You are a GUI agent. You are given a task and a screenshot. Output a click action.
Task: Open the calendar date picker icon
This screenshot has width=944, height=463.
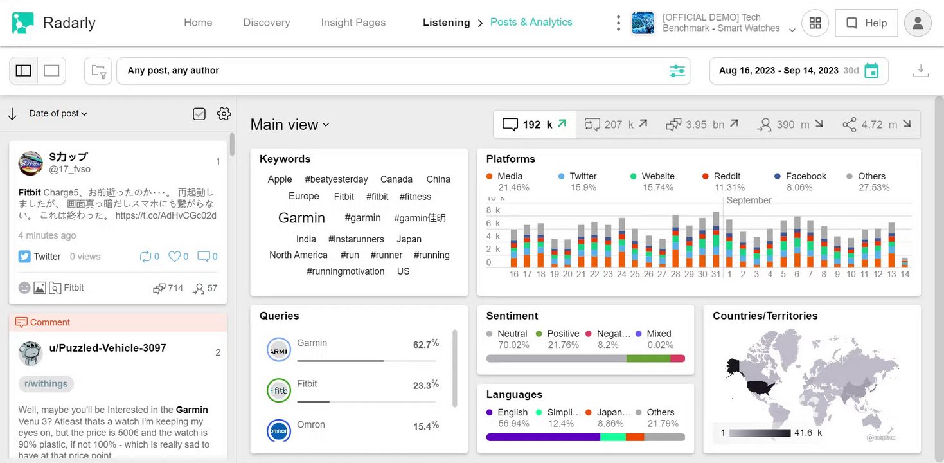coord(871,71)
